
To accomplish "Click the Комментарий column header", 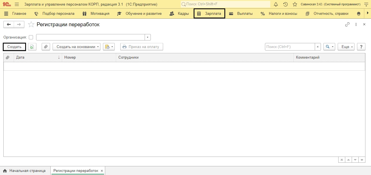I will click(329, 57).
